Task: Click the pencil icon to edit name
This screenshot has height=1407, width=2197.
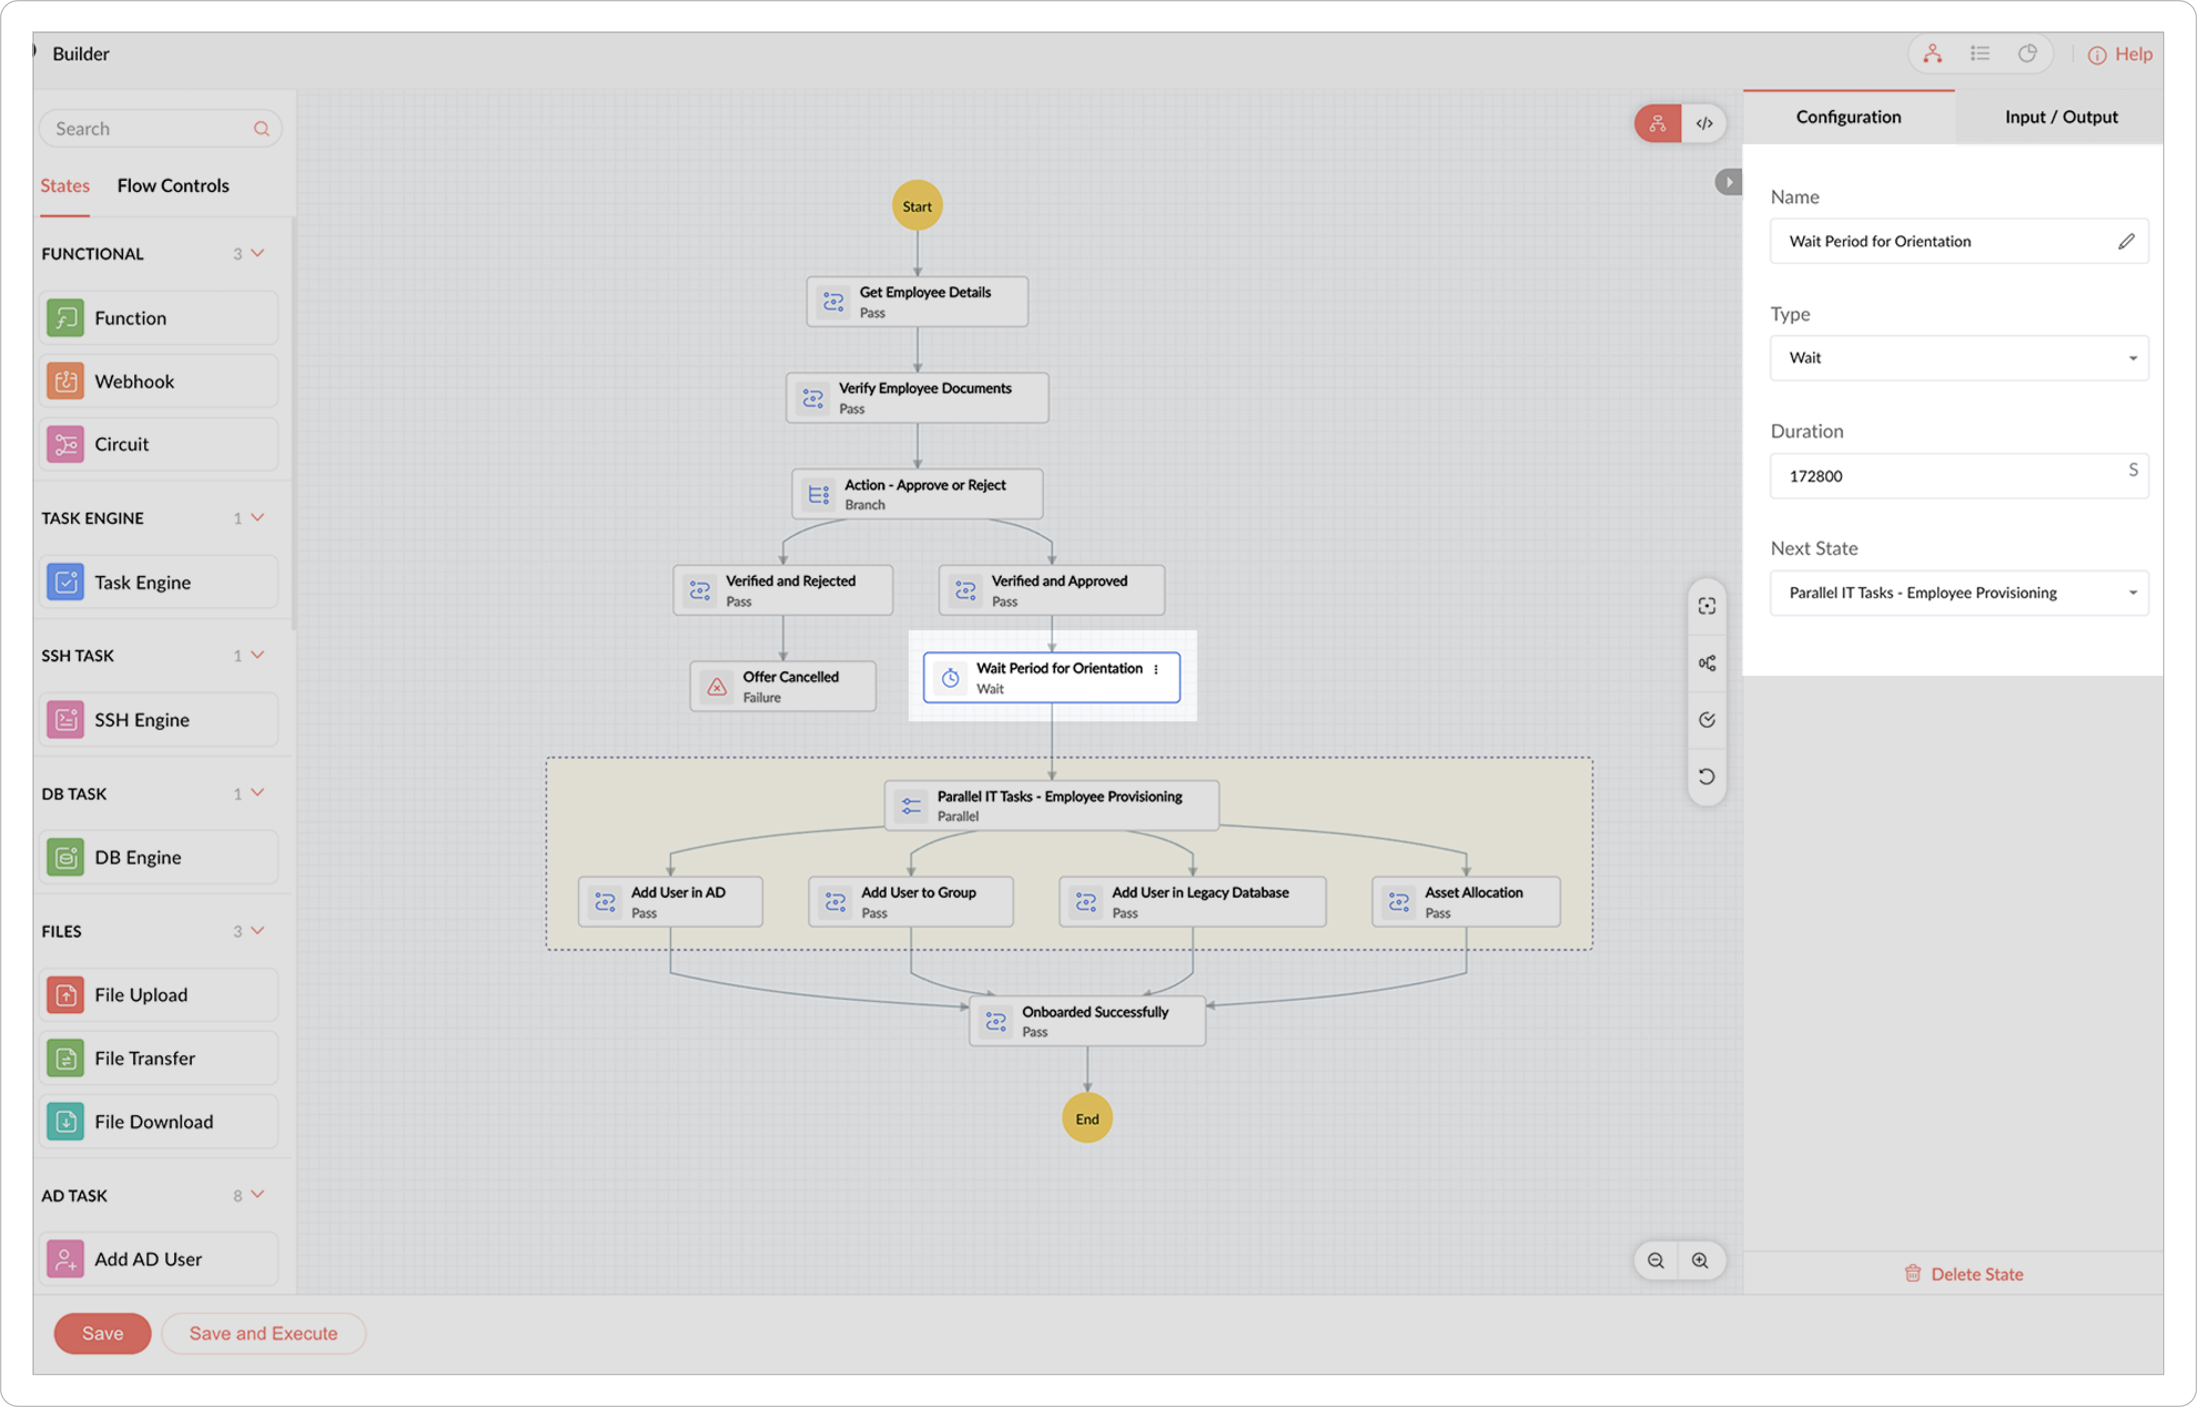Action: [2126, 241]
